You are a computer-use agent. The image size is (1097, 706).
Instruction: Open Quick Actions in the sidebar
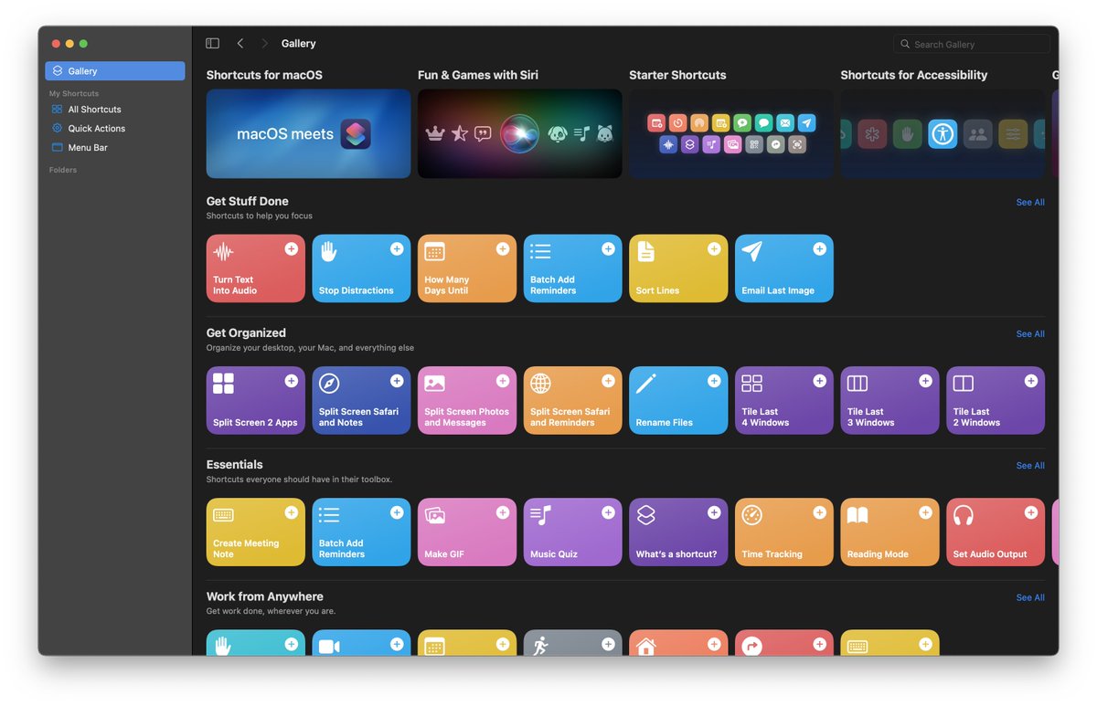(x=115, y=129)
